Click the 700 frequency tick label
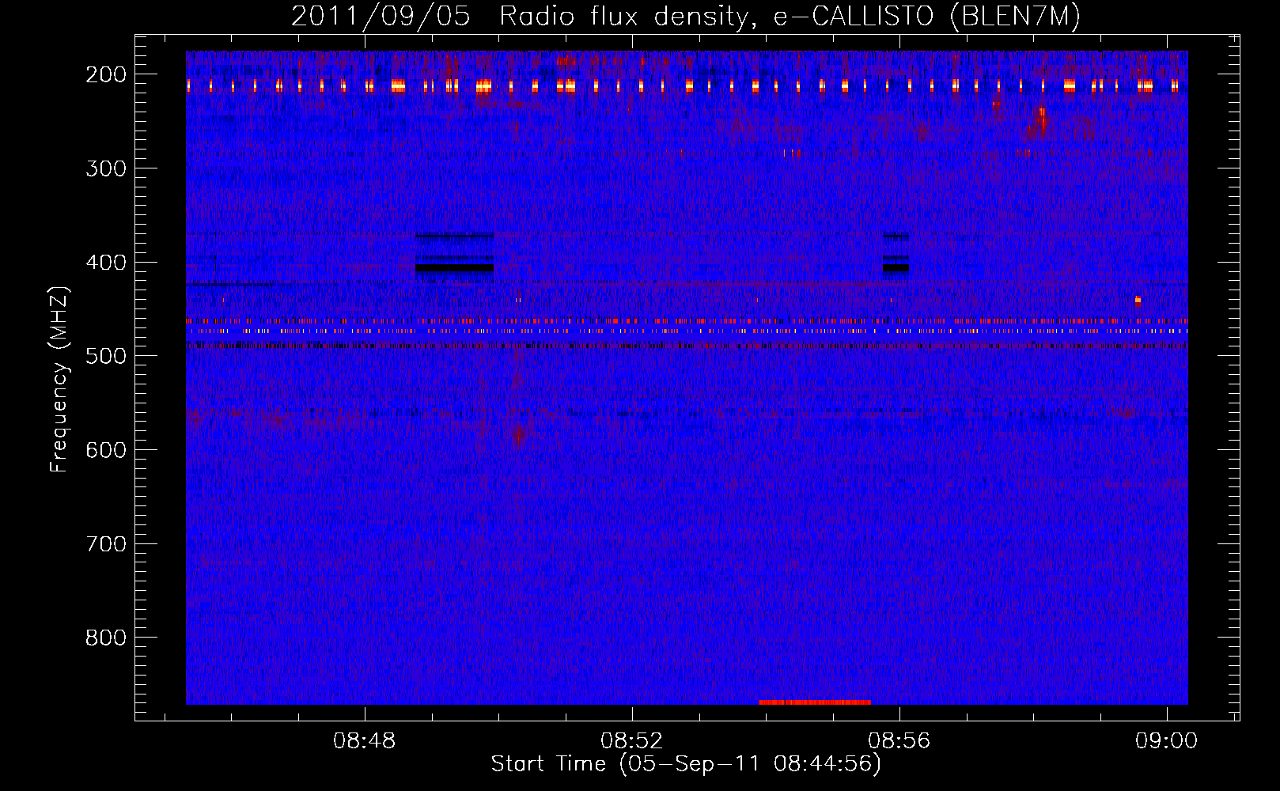Screen dimensions: 1280x791 pyautogui.click(x=106, y=544)
